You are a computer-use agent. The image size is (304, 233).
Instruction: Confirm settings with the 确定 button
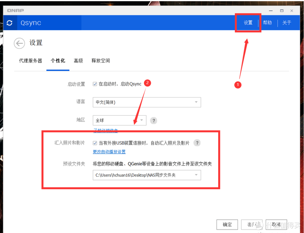[227, 225]
